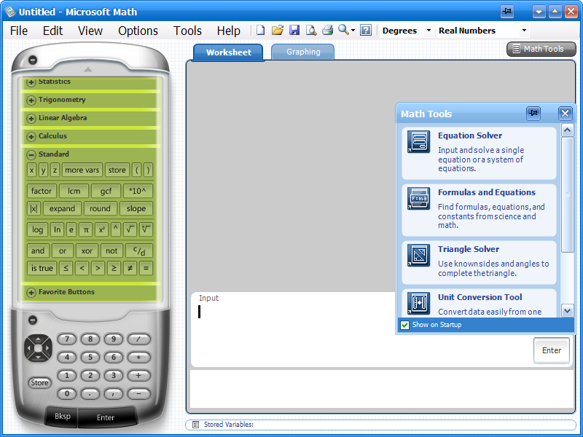Click the Print icon in toolbar
The image size is (583, 437).
pyautogui.click(x=327, y=30)
